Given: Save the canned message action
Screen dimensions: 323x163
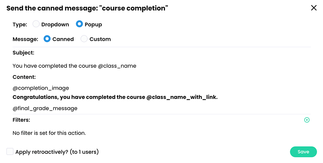Looking at the screenshot, I should click(303, 152).
